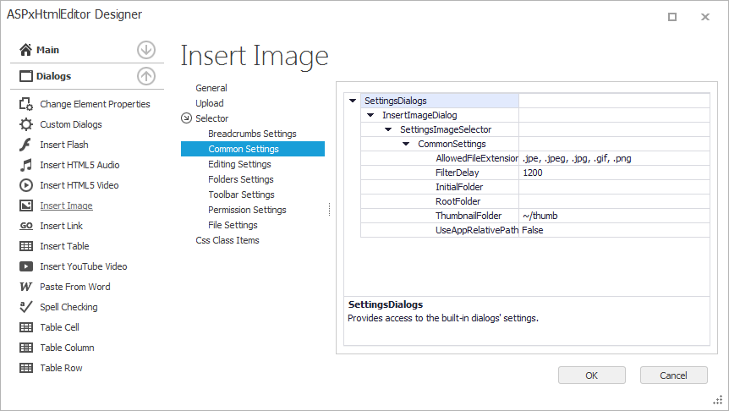Click Spell Checking checkmark icon

point(26,307)
